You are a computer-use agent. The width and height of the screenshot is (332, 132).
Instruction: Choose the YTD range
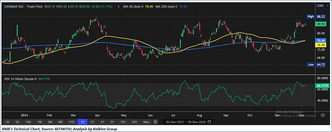(x=72, y=122)
